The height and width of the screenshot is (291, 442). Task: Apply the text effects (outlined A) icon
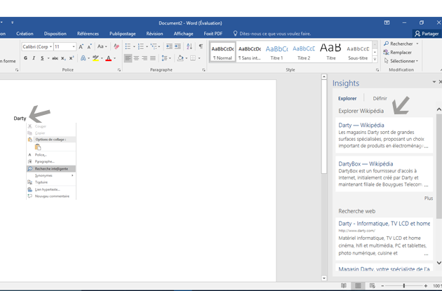click(x=83, y=58)
